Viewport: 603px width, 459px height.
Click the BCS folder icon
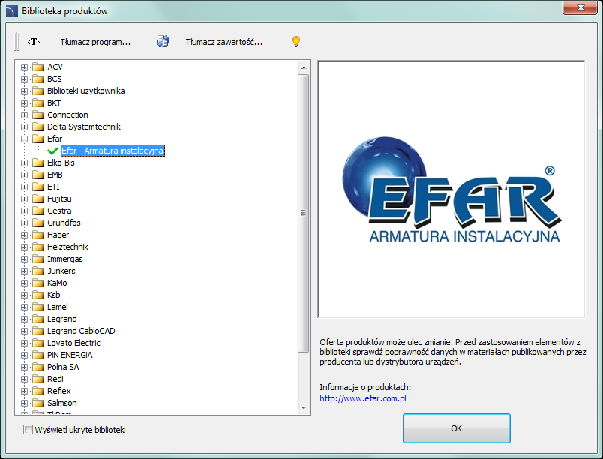(x=37, y=79)
